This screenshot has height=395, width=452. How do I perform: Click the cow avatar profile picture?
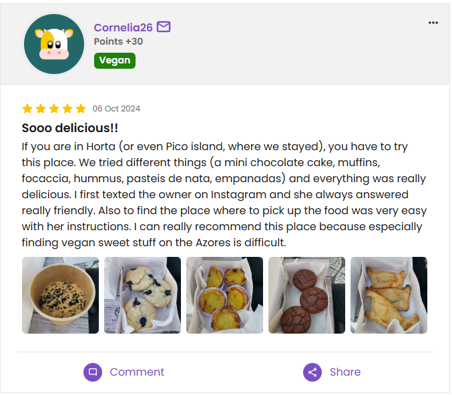tap(54, 44)
